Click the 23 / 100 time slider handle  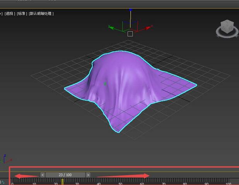point(65,175)
